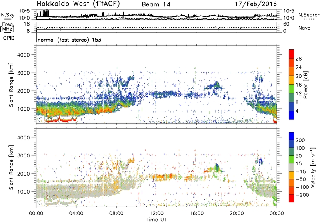Screen dimensions: 320x222
Task: Click the "12:00" time tick label
Action: pos(156,214)
